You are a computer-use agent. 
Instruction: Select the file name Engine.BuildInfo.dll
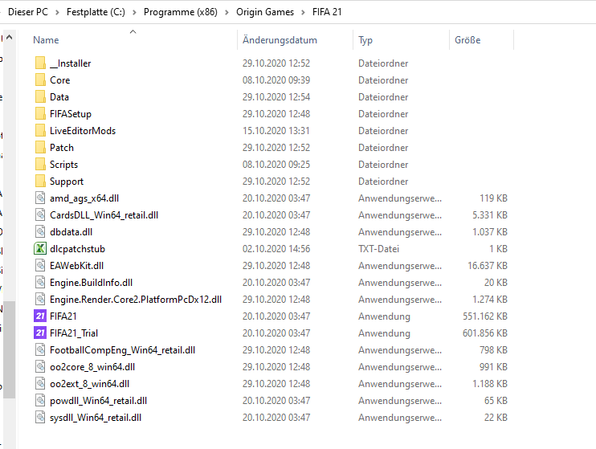(92, 283)
